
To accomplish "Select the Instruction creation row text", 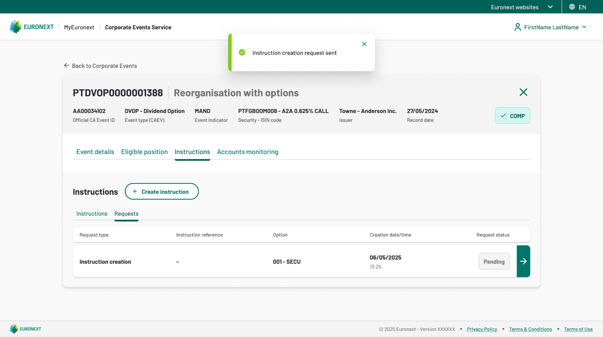I will pos(106,262).
